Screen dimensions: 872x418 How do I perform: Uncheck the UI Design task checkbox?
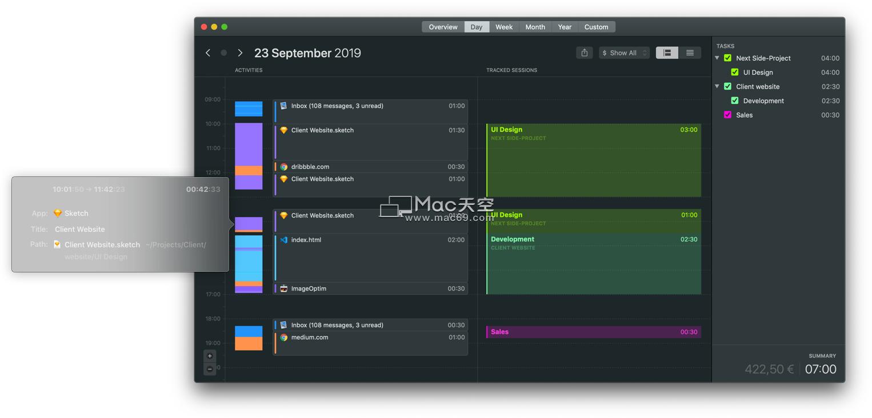(x=735, y=73)
